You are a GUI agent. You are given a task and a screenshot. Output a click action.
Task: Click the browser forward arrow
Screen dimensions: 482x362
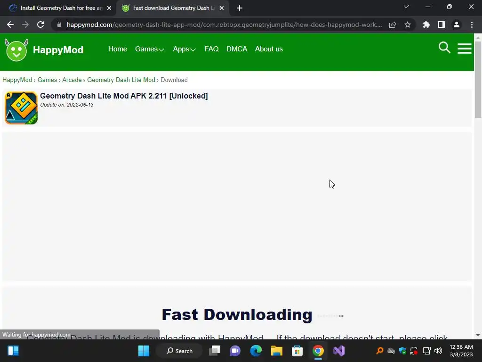pyautogui.click(x=25, y=25)
